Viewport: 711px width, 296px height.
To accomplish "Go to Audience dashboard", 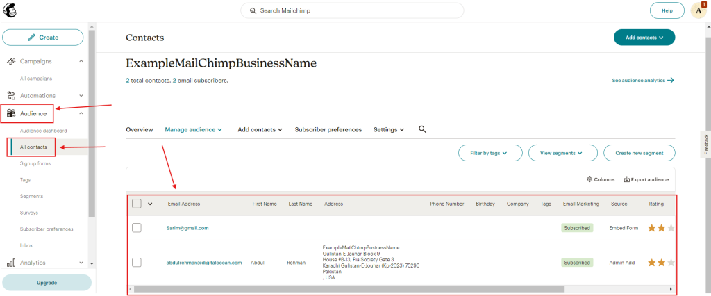I will pyautogui.click(x=43, y=131).
